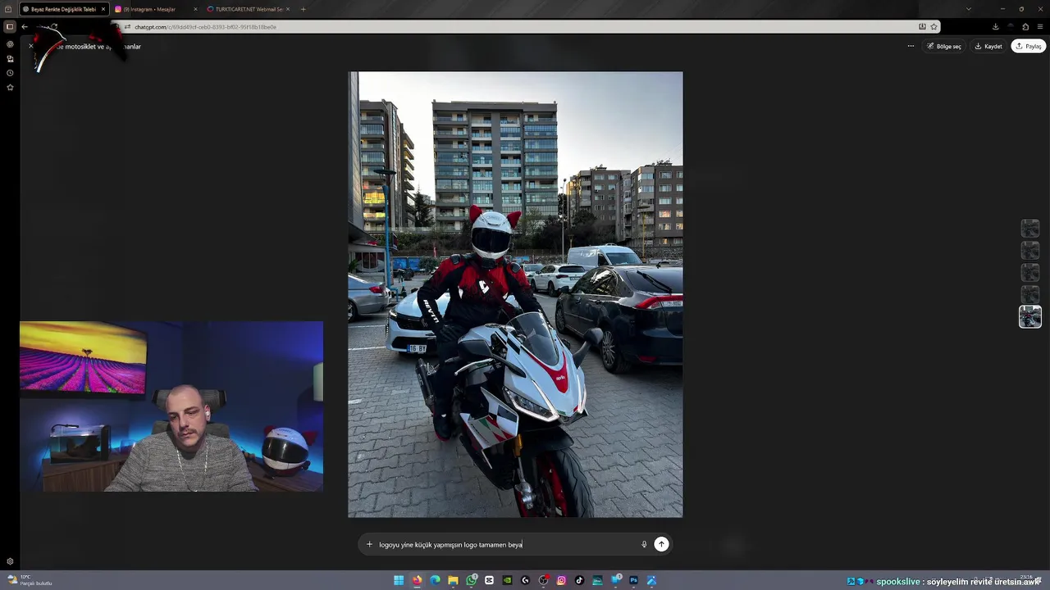The width and height of the screenshot is (1050, 590).
Task: Select the first image version thumbnail
Action: 1029,228
